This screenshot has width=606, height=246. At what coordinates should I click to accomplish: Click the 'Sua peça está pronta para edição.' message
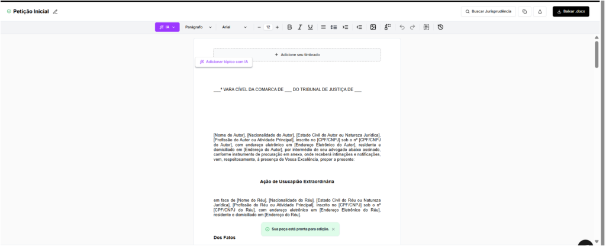(x=300, y=229)
